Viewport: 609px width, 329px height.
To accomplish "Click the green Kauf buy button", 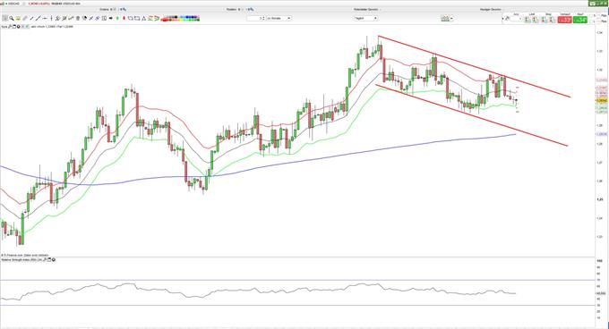I will (x=580, y=20).
